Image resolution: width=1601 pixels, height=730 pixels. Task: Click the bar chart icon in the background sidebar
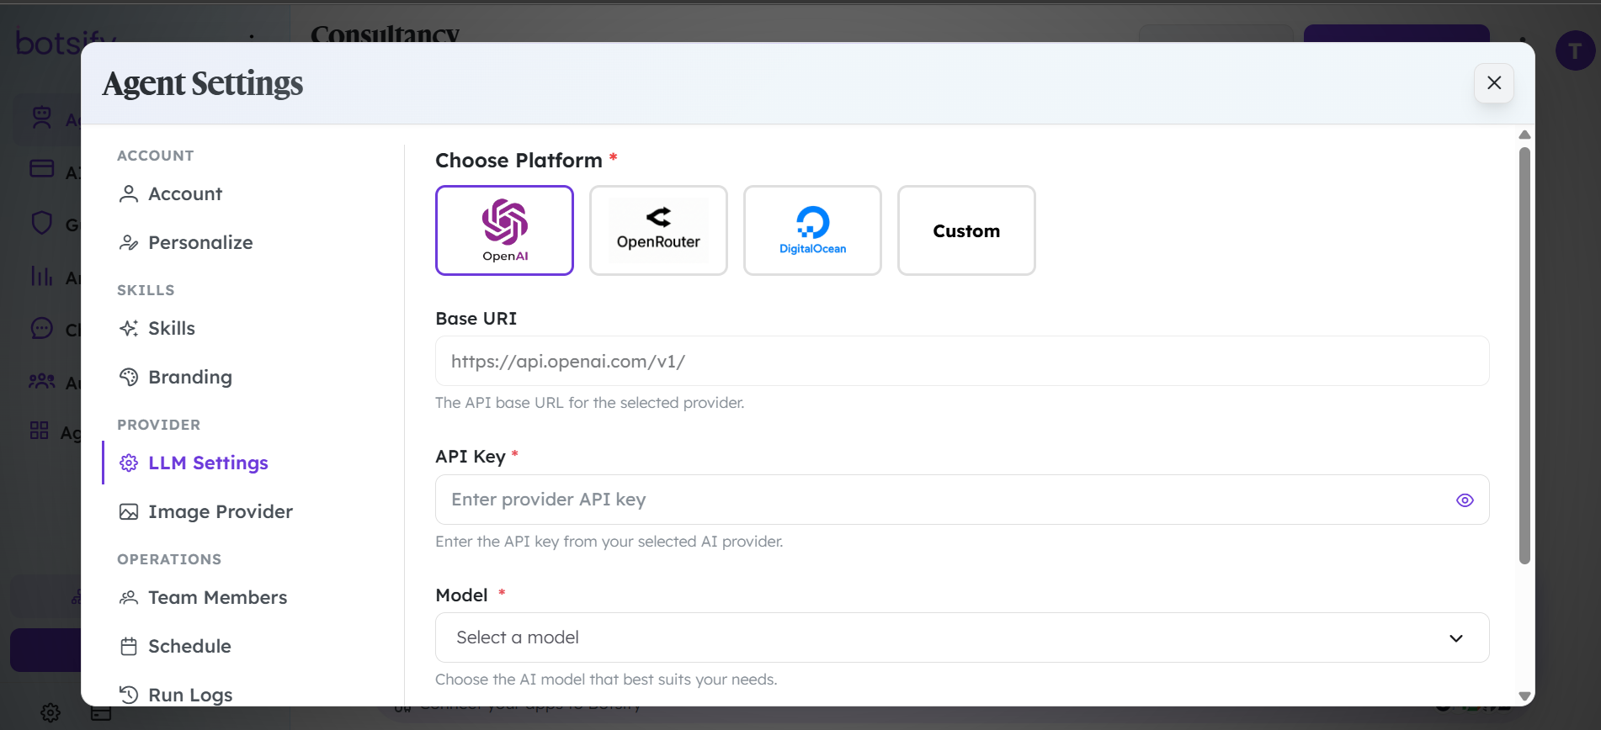pos(42,276)
